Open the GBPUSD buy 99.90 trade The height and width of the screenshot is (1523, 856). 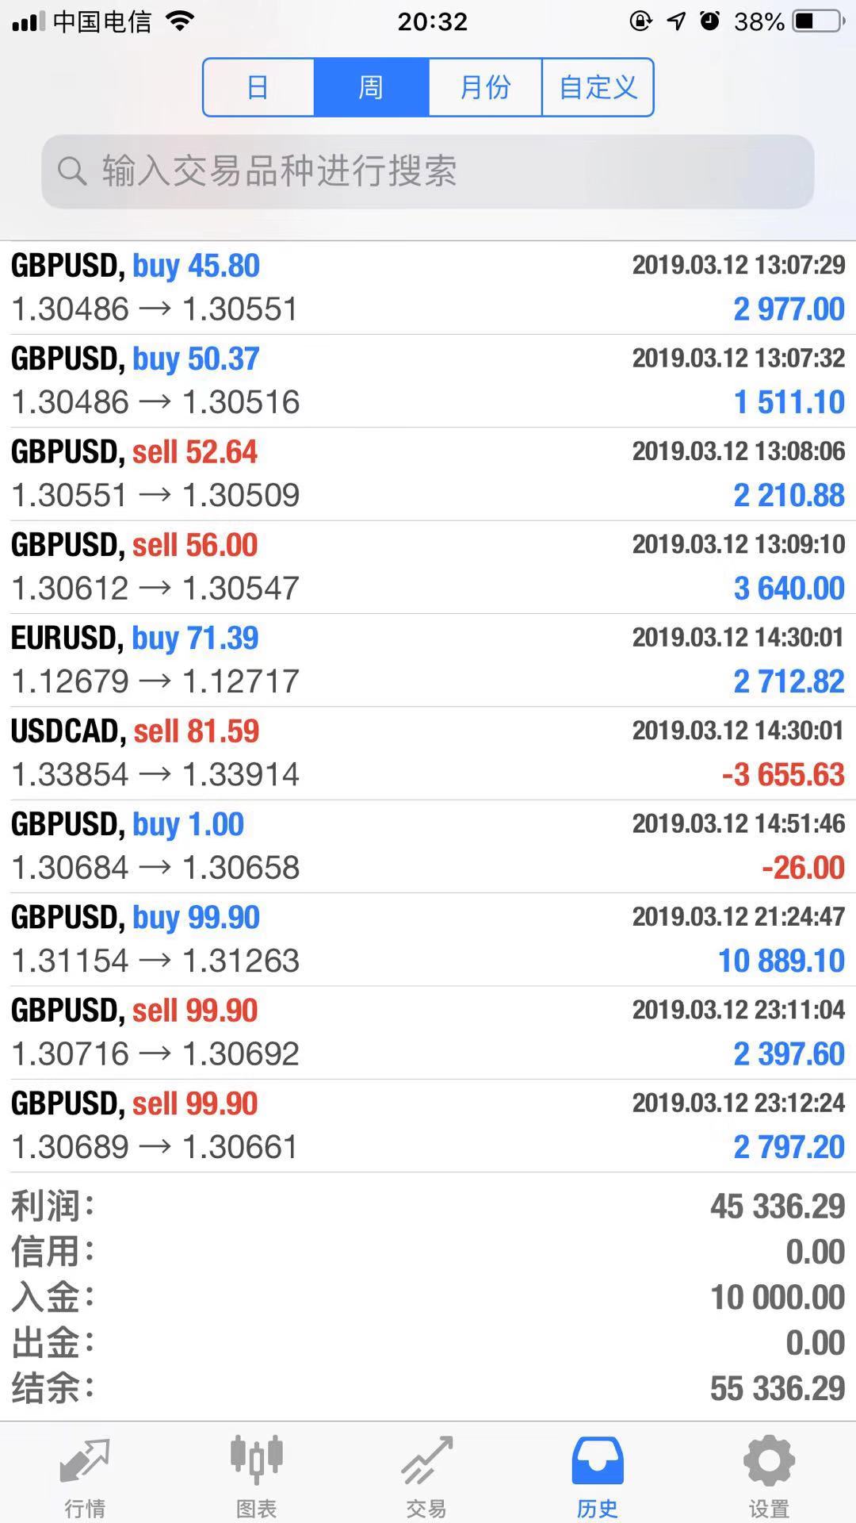click(x=428, y=939)
